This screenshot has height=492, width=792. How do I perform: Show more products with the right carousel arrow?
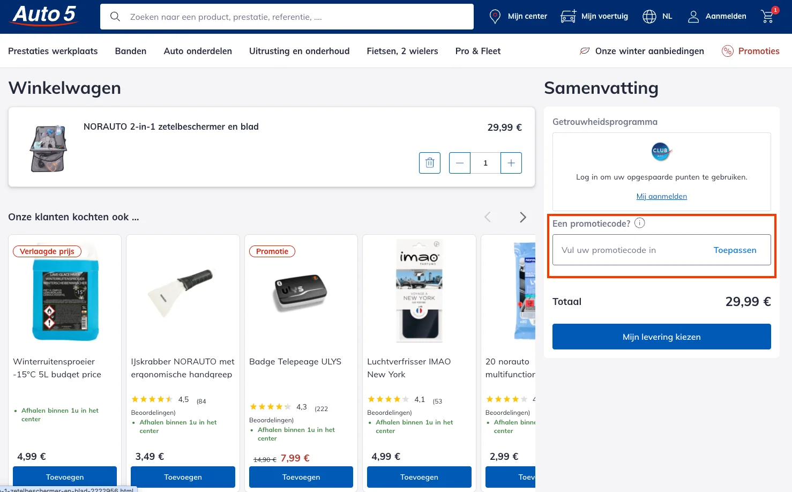[x=522, y=217]
